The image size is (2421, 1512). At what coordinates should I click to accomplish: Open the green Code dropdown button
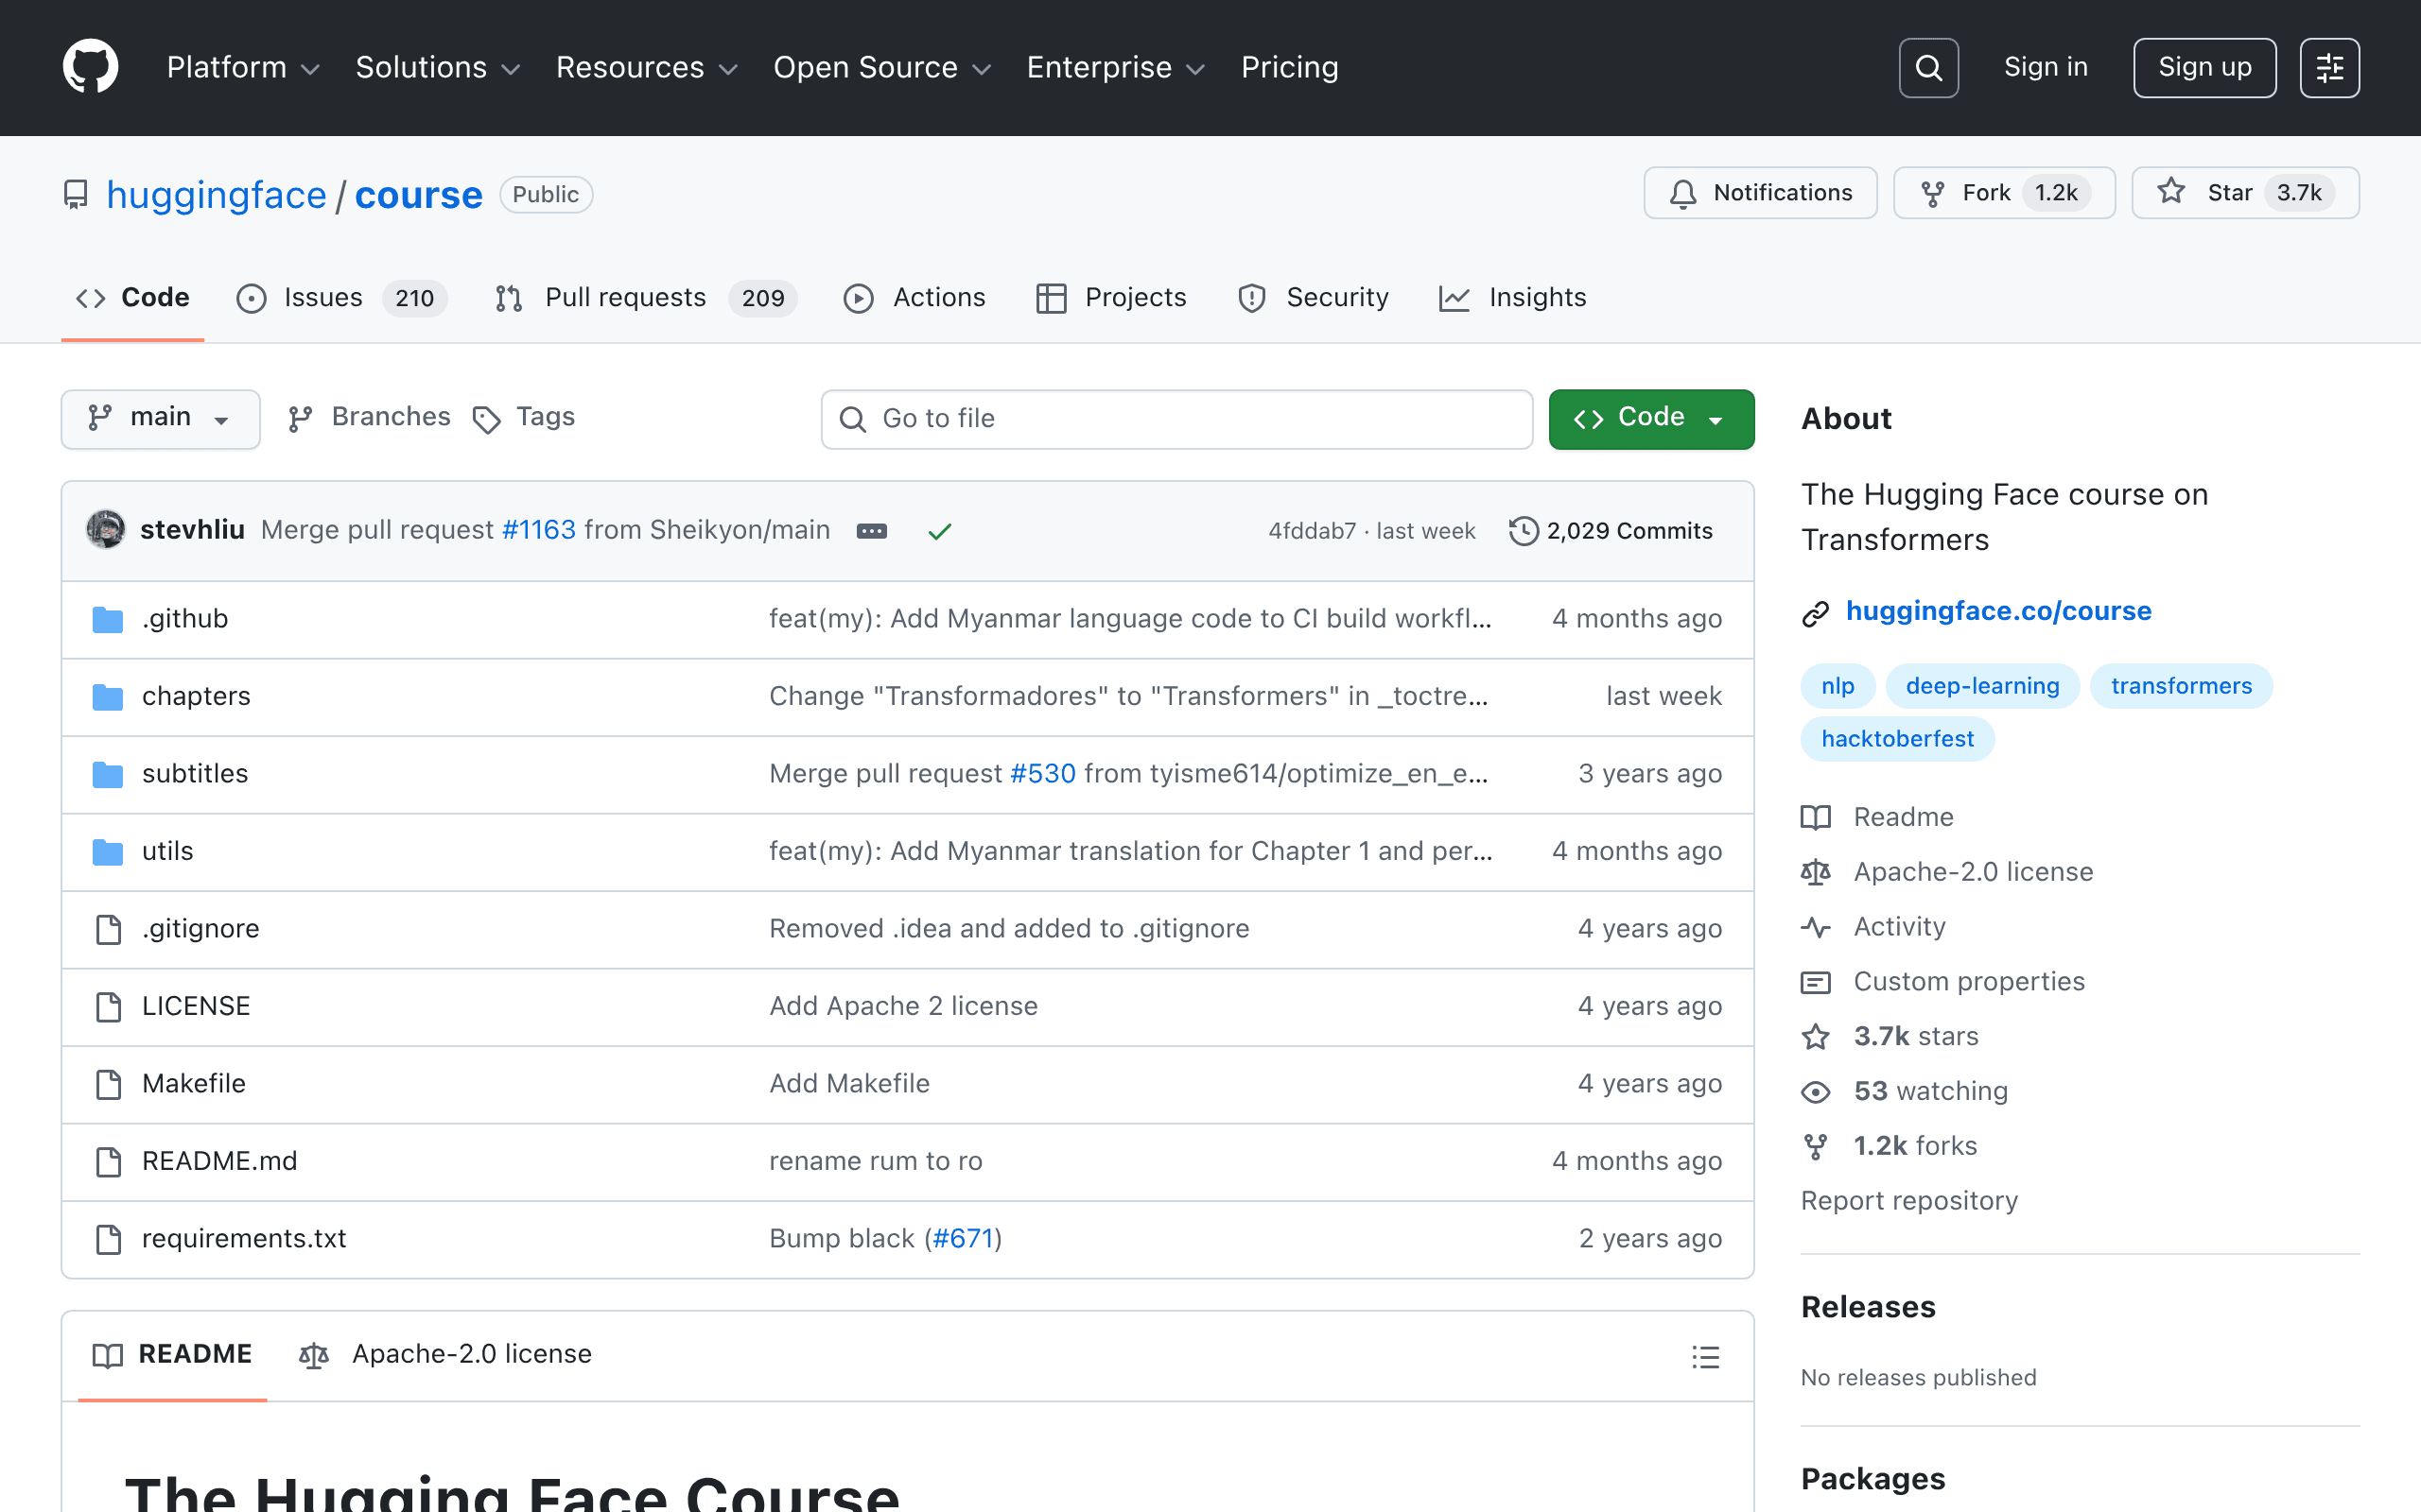pos(1650,418)
